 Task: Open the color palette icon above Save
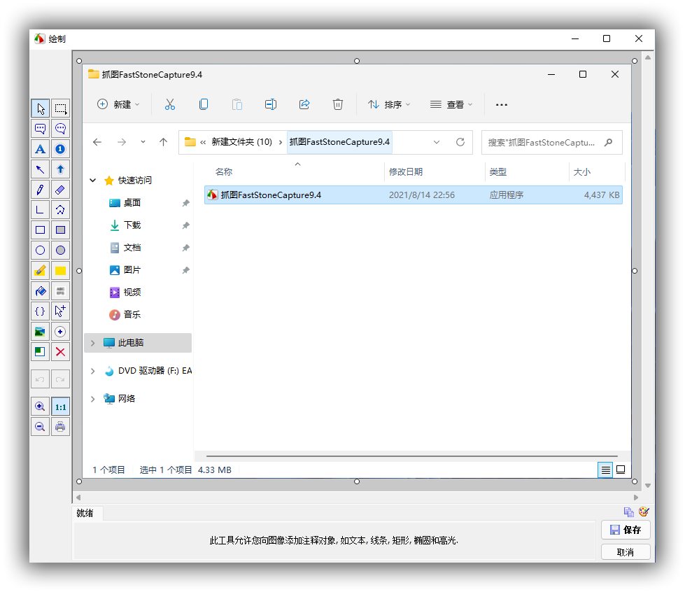point(644,512)
